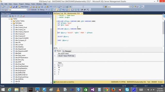Click the Open File folder icon
This screenshot has width=165, height=92.
click(11, 7)
